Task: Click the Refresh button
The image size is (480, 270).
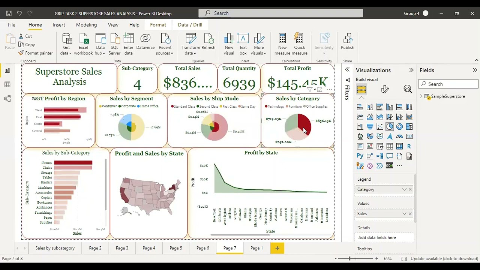Action: pyautogui.click(x=208, y=42)
